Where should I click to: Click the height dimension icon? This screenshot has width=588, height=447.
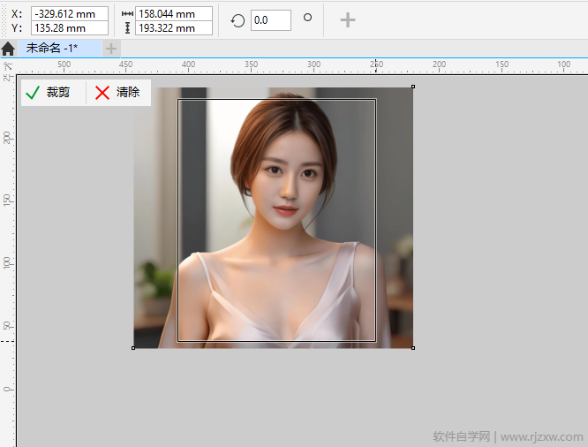127,28
